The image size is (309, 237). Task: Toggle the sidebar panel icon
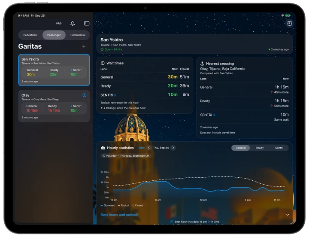(x=87, y=24)
